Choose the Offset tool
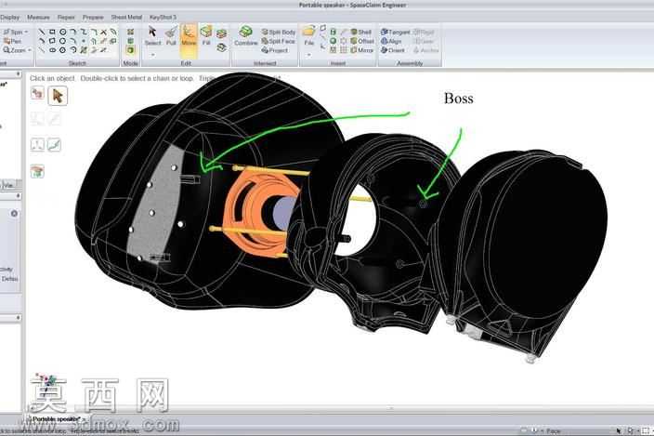Viewport: 654px width, 436px height. [362, 41]
